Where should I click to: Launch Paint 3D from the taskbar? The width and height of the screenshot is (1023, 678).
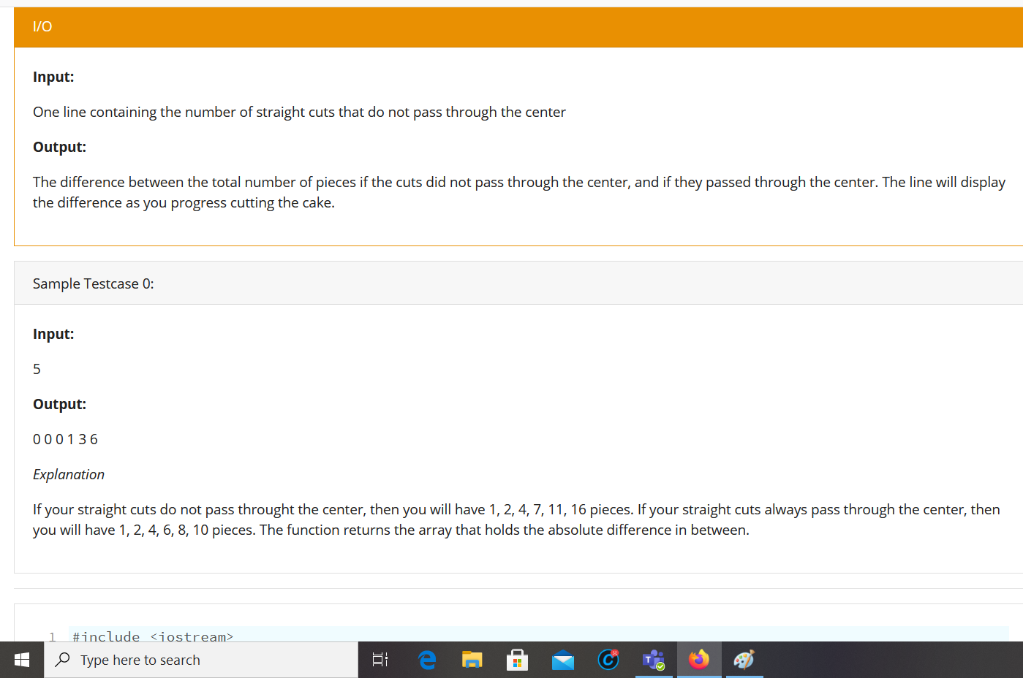pyautogui.click(x=744, y=660)
